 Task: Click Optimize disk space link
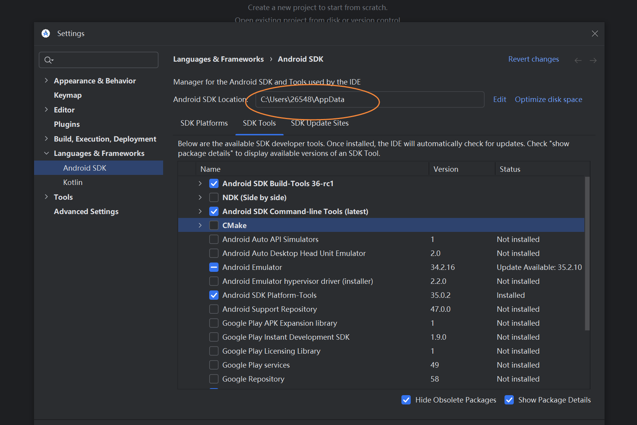548,99
